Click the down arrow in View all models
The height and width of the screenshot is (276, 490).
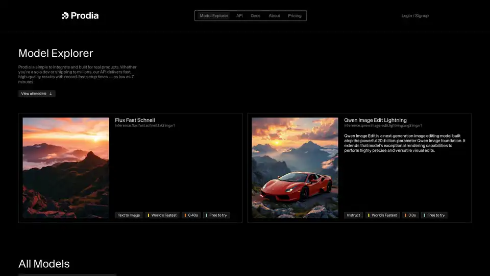[51, 94]
